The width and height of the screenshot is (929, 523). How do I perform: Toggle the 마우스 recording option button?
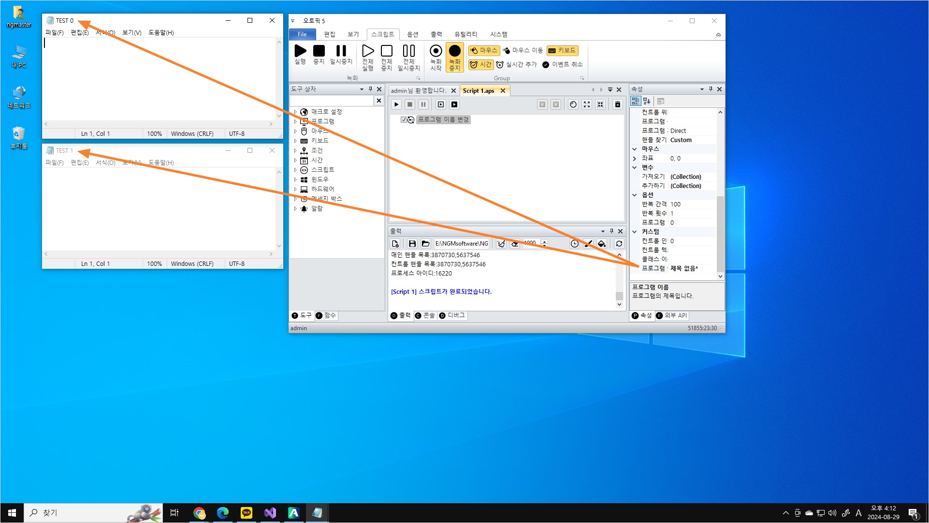484,50
